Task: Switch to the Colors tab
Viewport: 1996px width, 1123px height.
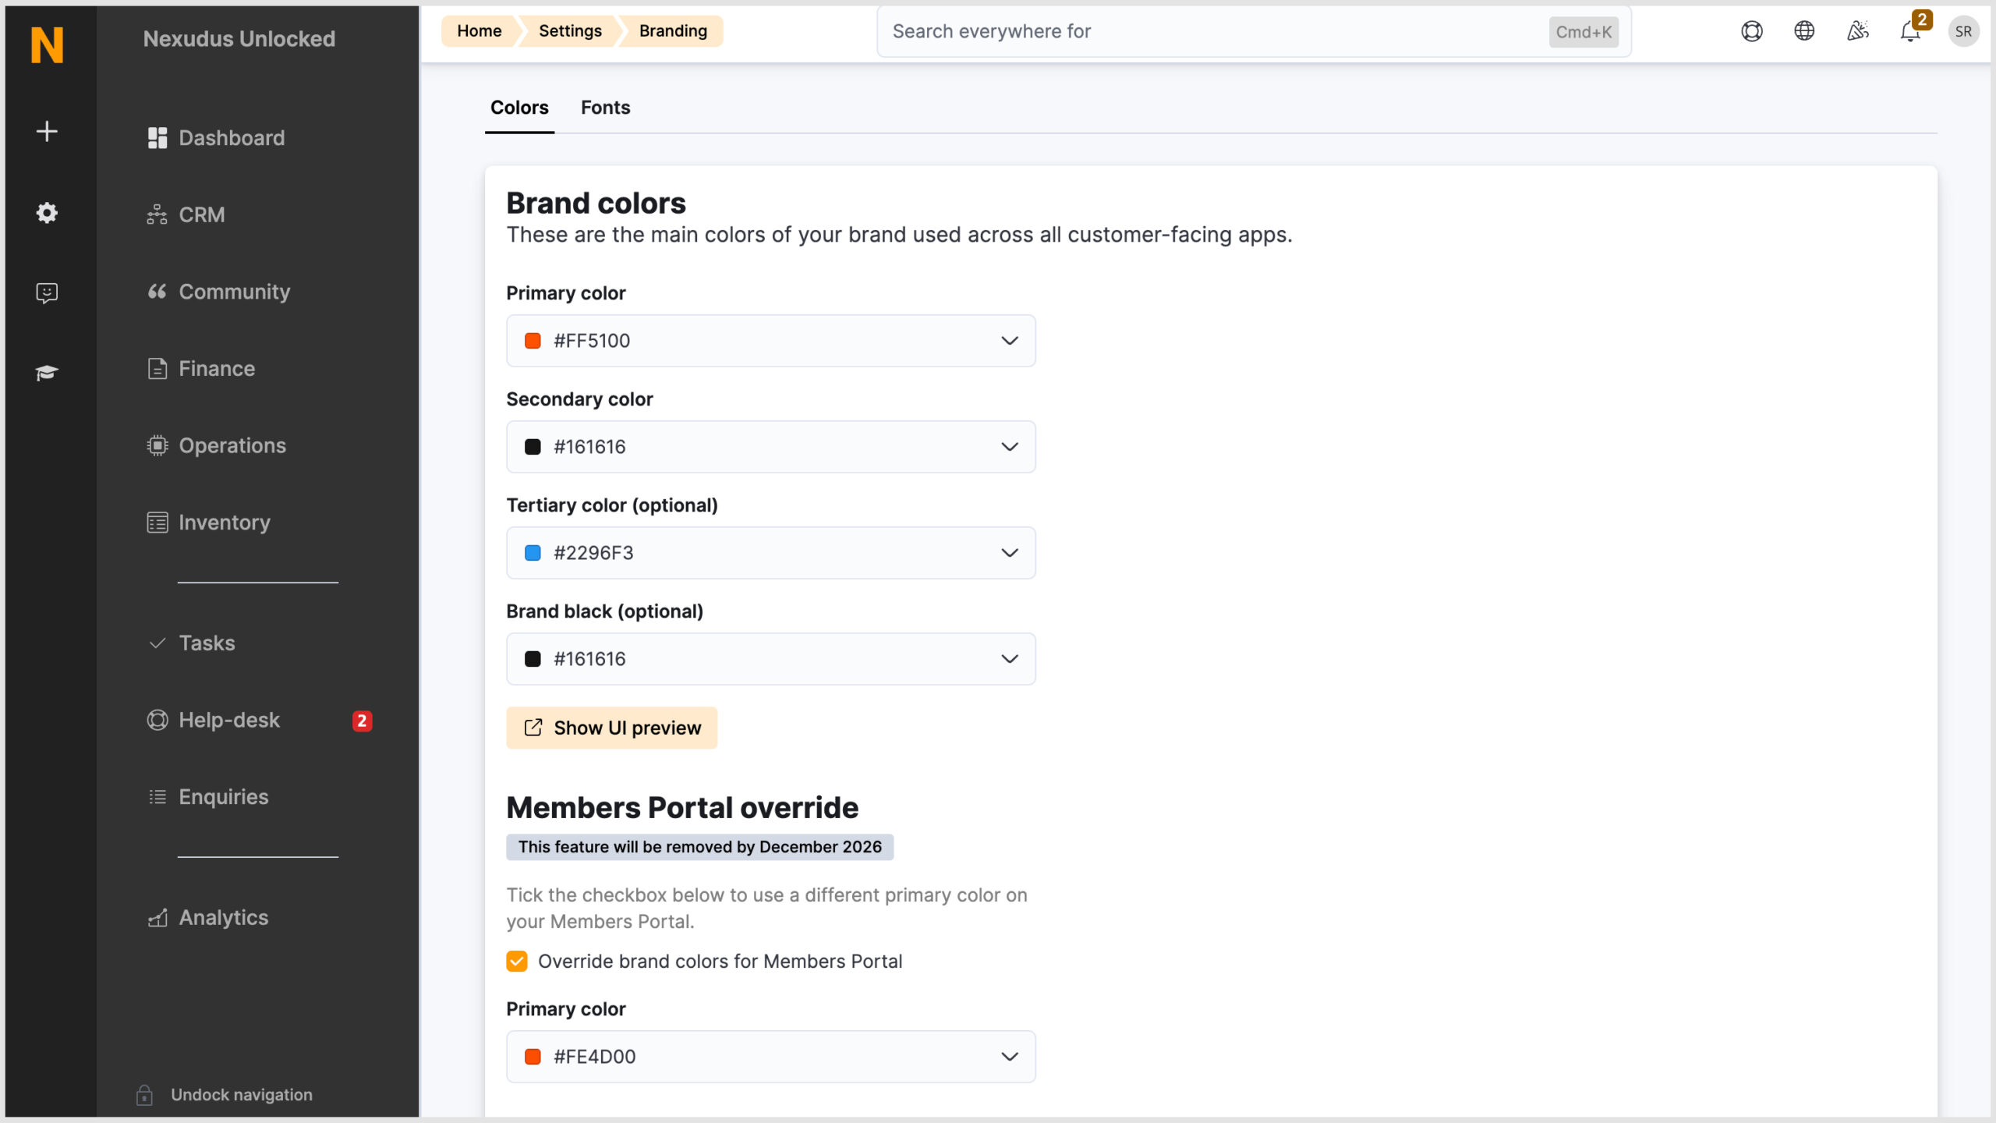Action: pos(519,108)
